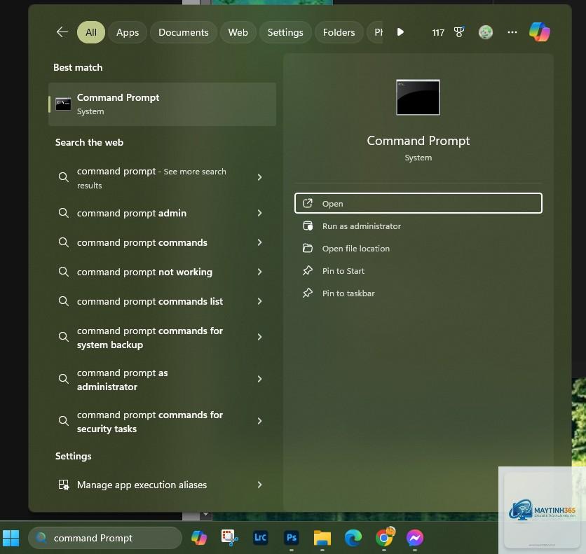Choose Open file location
Screen dimensions: 586x554
pyautogui.click(x=418, y=248)
